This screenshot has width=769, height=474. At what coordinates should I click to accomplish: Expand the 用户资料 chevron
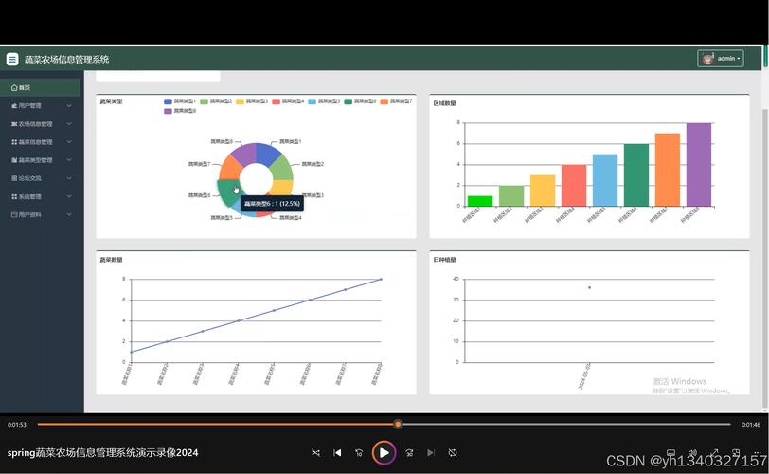coord(69,215)
